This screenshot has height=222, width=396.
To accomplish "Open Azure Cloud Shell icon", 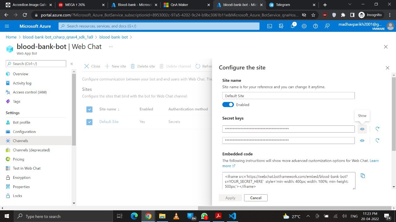I will tap(269, 26).
